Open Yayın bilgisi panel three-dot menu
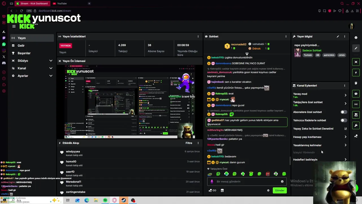 [344, 37]
